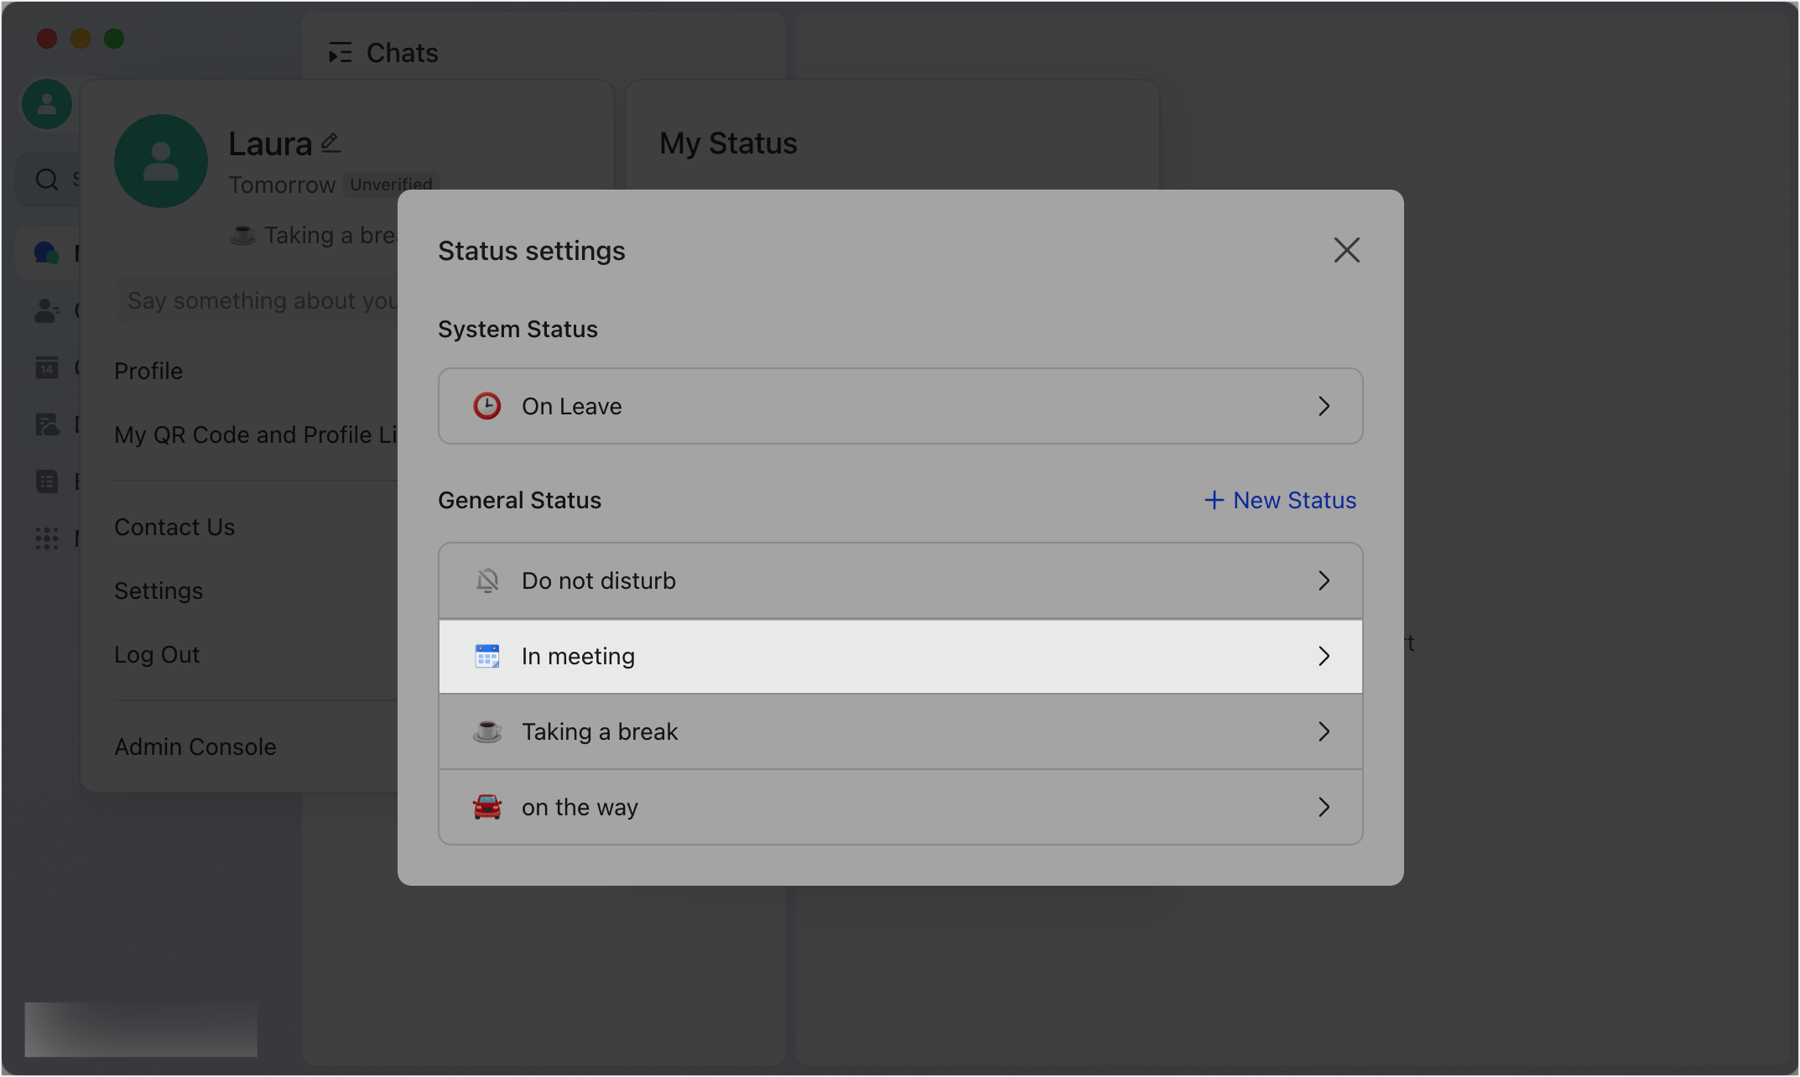
Task: Click the Docs icon in the sidebar
Action: point(46,424)
